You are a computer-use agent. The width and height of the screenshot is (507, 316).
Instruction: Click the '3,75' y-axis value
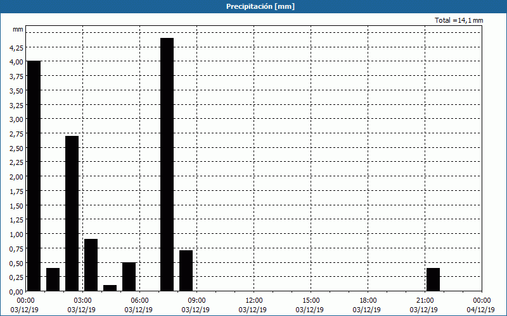16,76
